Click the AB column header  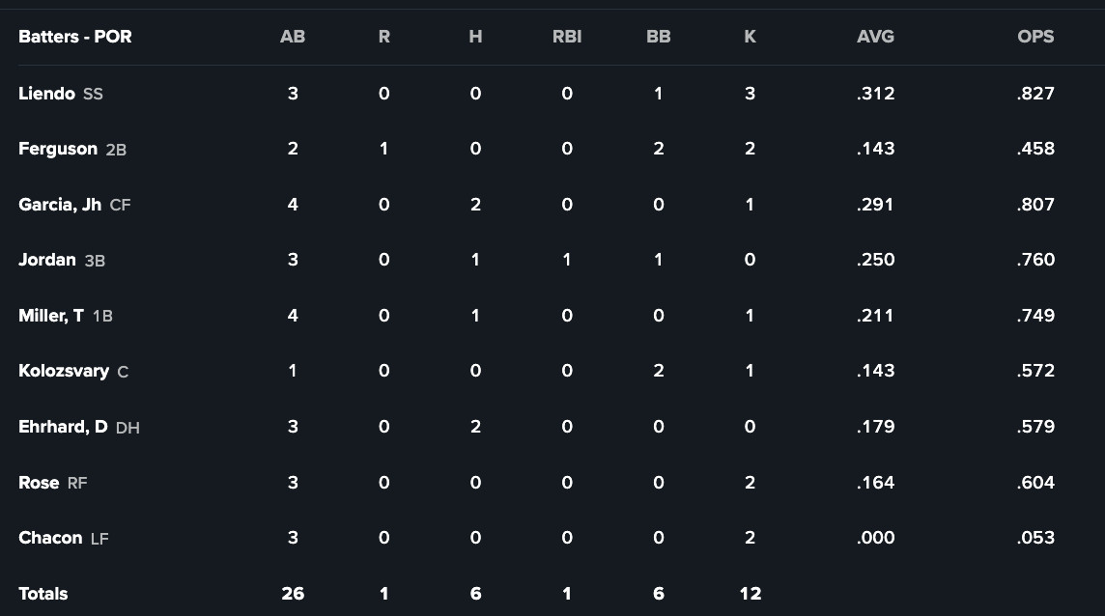pos(293,37)
